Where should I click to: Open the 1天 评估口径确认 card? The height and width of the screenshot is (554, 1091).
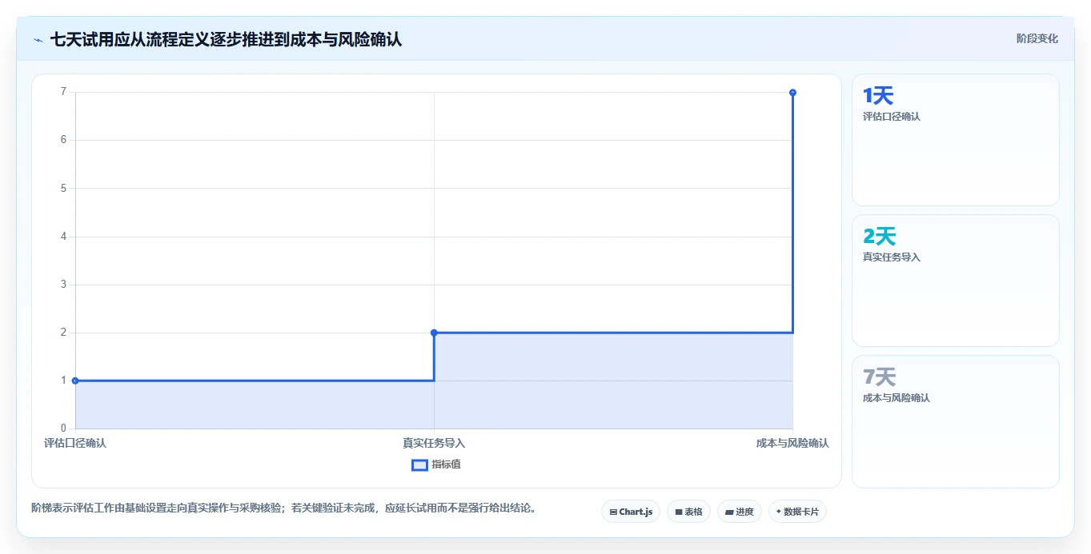click(x=956, y=140)
